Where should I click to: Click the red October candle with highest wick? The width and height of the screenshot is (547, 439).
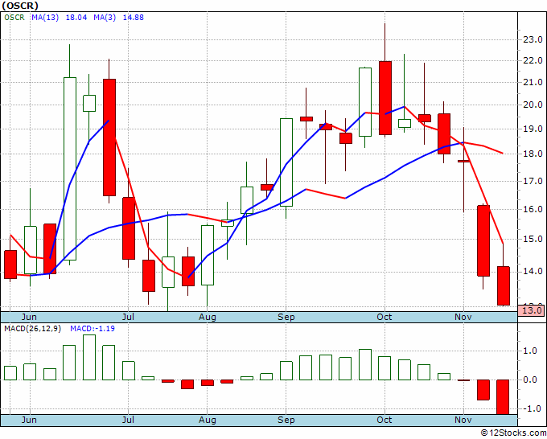(x=385, y=98)
